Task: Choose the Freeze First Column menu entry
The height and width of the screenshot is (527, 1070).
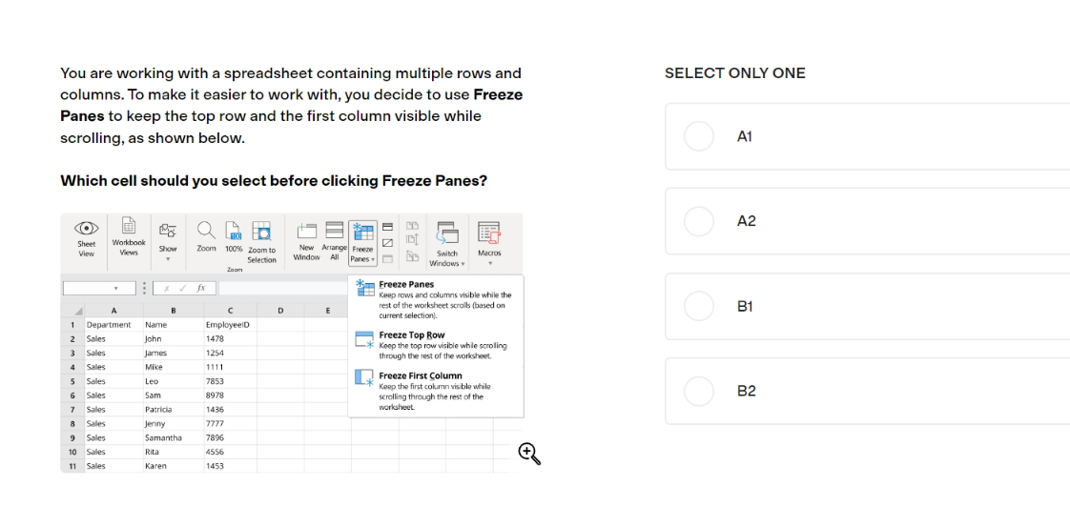Action: coord(436,392)
